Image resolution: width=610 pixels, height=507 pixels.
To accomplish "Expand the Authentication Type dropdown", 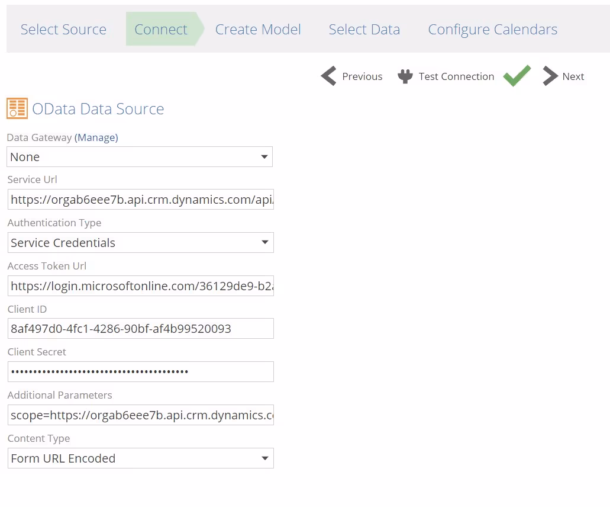I will [x=141, y=243].
